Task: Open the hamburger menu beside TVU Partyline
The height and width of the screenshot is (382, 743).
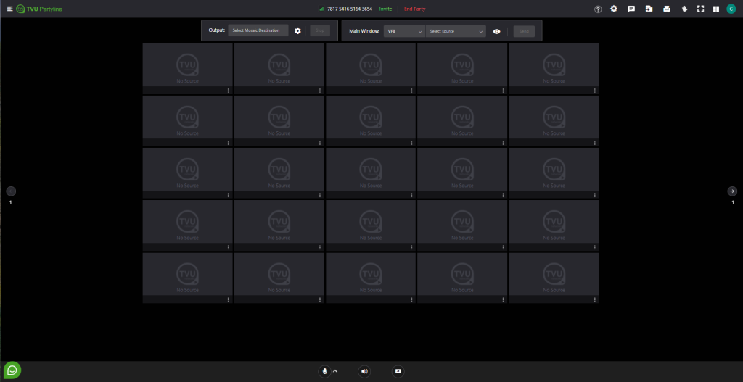Action: point(10,9)
